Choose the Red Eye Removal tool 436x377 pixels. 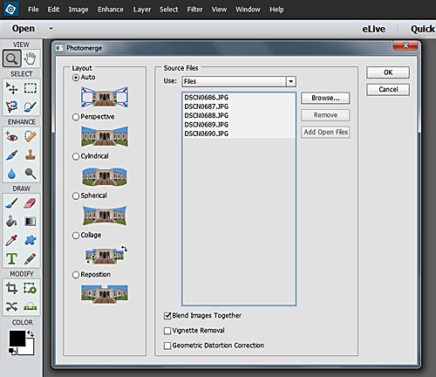coord(11,136)
